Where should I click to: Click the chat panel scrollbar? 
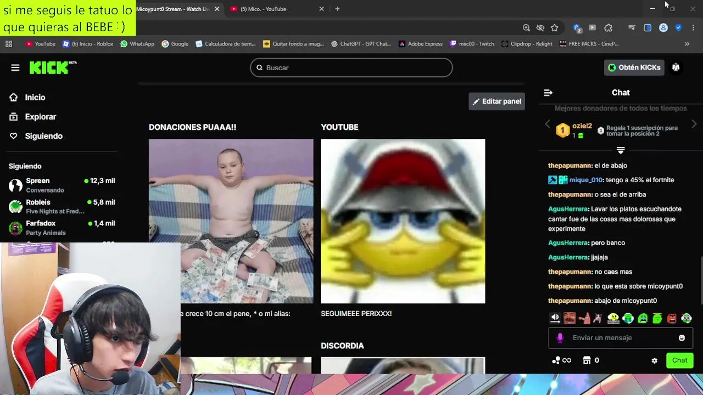click(x=701, y=280)
